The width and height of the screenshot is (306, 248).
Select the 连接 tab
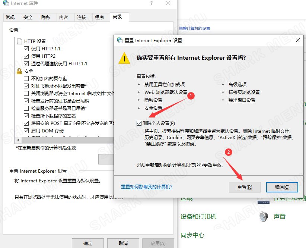coord(82,18)
